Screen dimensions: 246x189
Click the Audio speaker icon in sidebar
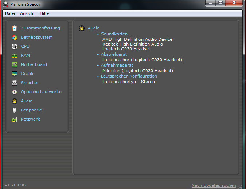15,101
